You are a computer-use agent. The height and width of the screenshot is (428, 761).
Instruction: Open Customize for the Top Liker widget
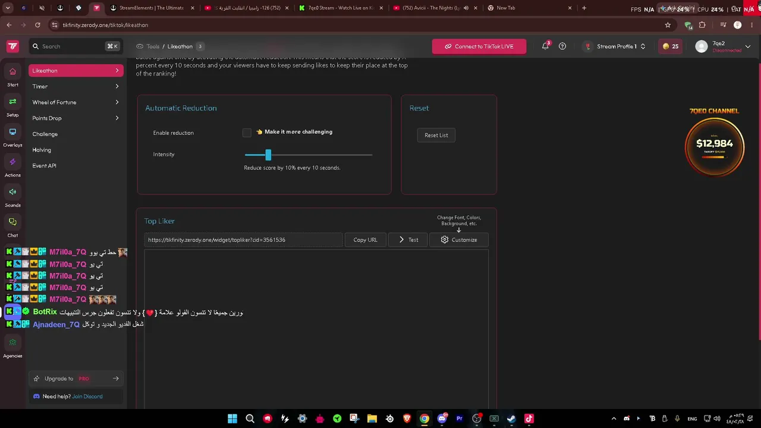[459, 240]
